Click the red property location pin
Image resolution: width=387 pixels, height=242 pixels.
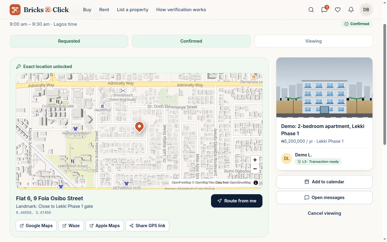139,127
